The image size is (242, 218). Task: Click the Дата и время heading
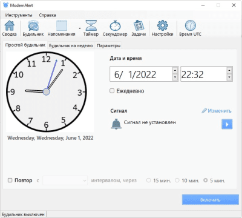click(x=126, y=58)
